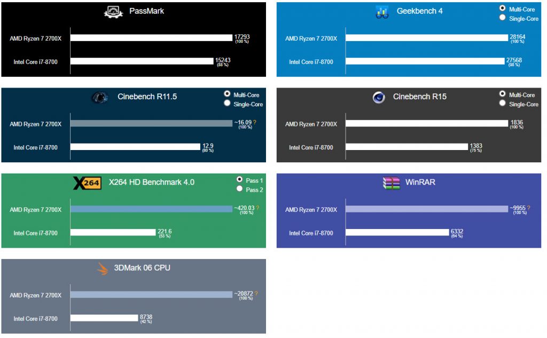
Task: Switch X264 benchmark to Pass 2
Action: [x=239, y=189]
